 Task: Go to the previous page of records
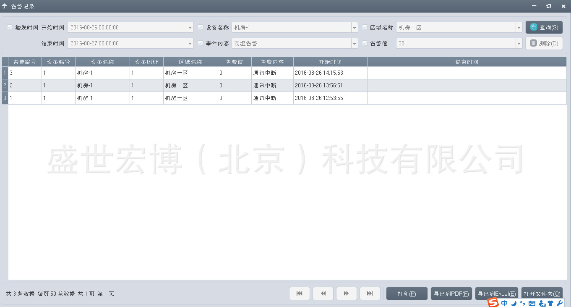323,294
